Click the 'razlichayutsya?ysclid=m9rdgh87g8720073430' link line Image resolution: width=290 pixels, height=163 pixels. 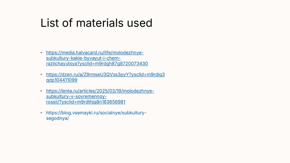click(x=97, y=64)
